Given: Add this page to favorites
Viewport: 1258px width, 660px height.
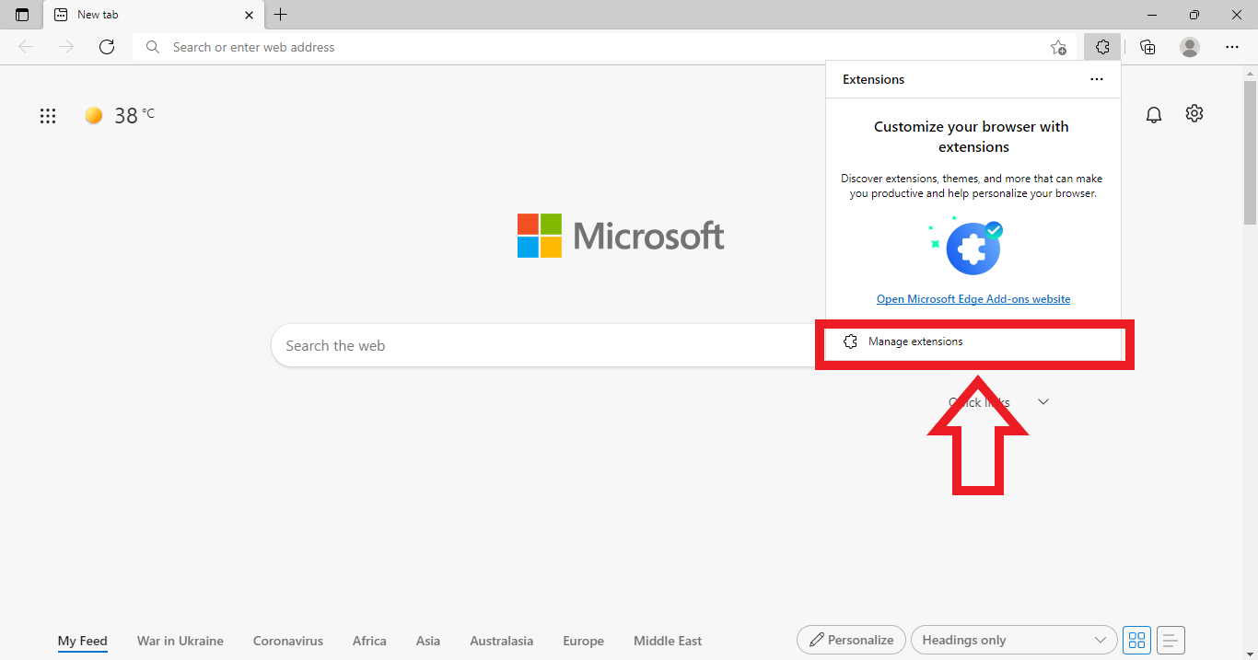Looking at the screenshot, I should (1058, 46).
